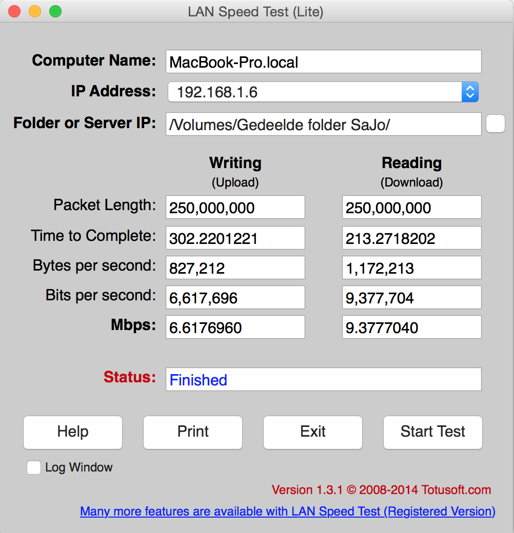The height and width of the screenshot is (533, 514).
Task: Click the Writing Time to Complete field
Action: click(235, 238)
